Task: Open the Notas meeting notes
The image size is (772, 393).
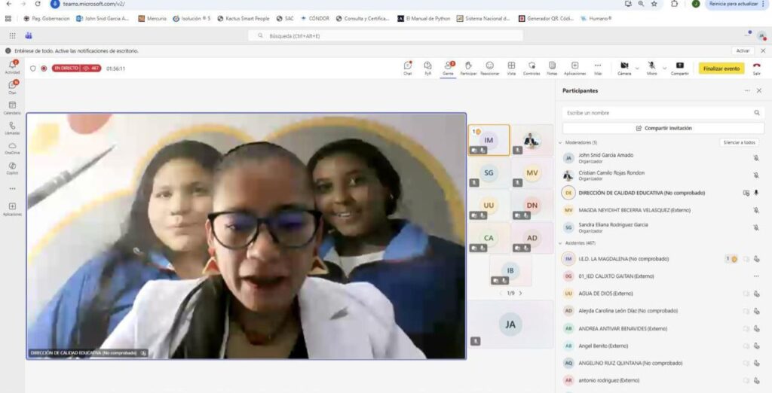Action: (x=552, y=66)
